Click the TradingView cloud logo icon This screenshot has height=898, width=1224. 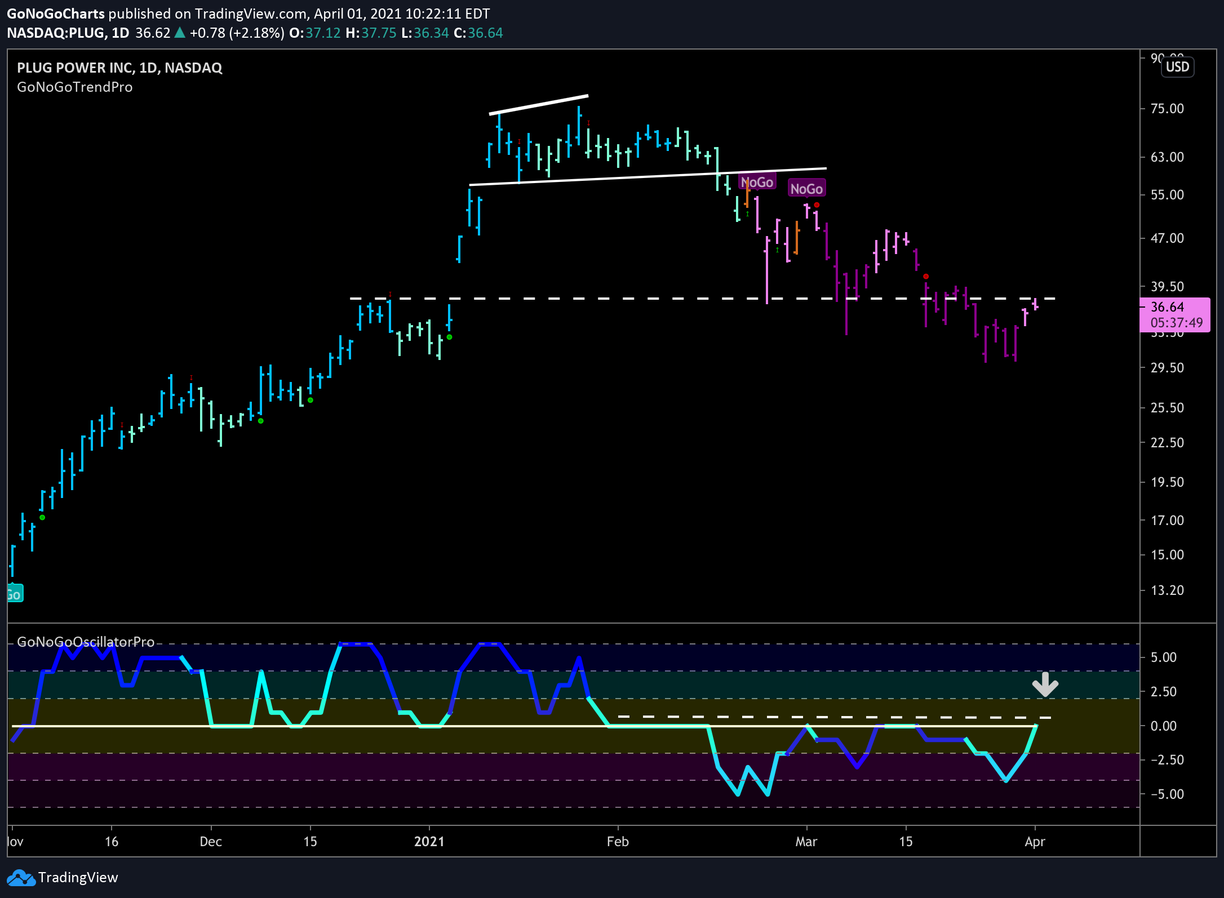coord(21,878)
